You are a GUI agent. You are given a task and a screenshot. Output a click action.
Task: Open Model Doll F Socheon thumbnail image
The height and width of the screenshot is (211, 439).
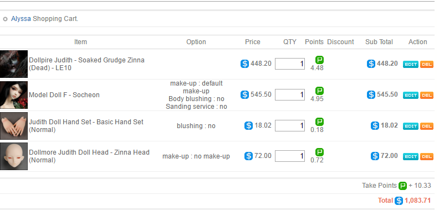[14, 95]
